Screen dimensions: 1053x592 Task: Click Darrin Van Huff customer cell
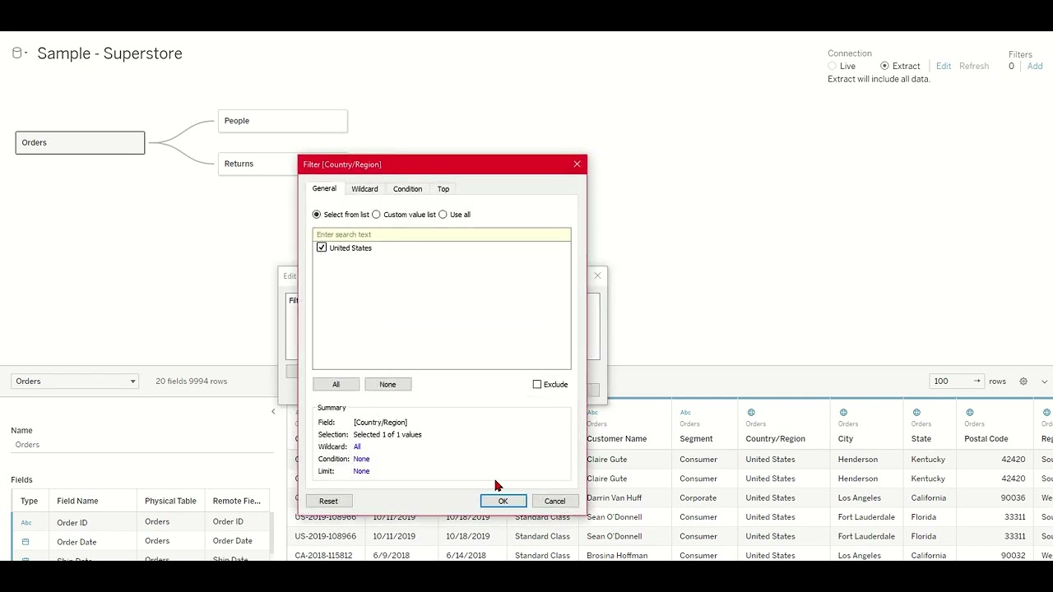pos(614,498)
